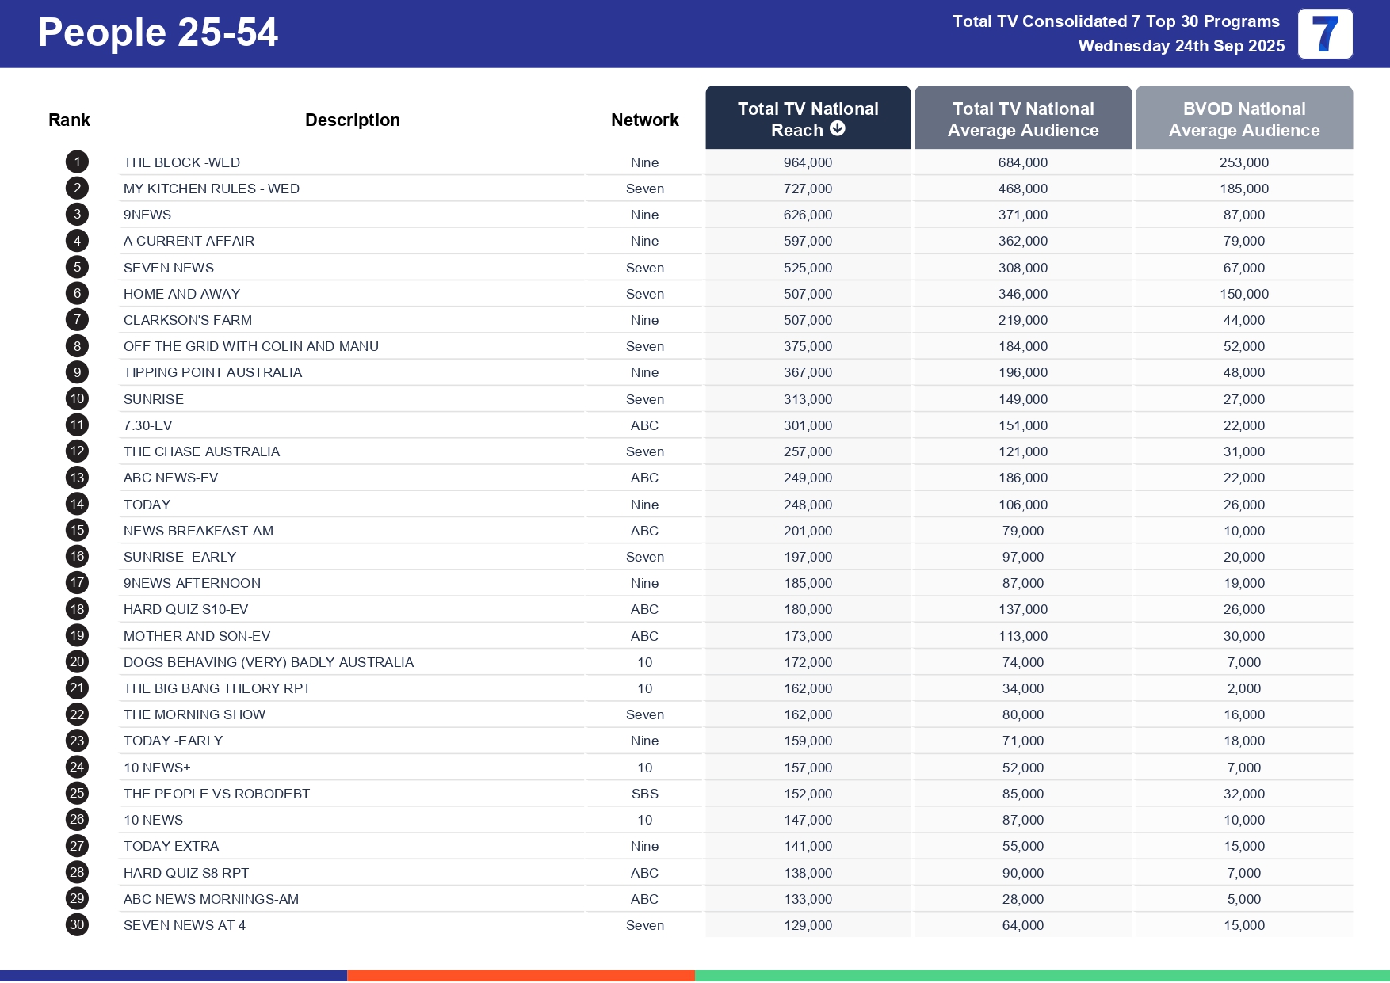Open the MY KITCHEN RULES - WED program entry
The height and width of the screenshot is (983, 1390).
coord(212,189)
